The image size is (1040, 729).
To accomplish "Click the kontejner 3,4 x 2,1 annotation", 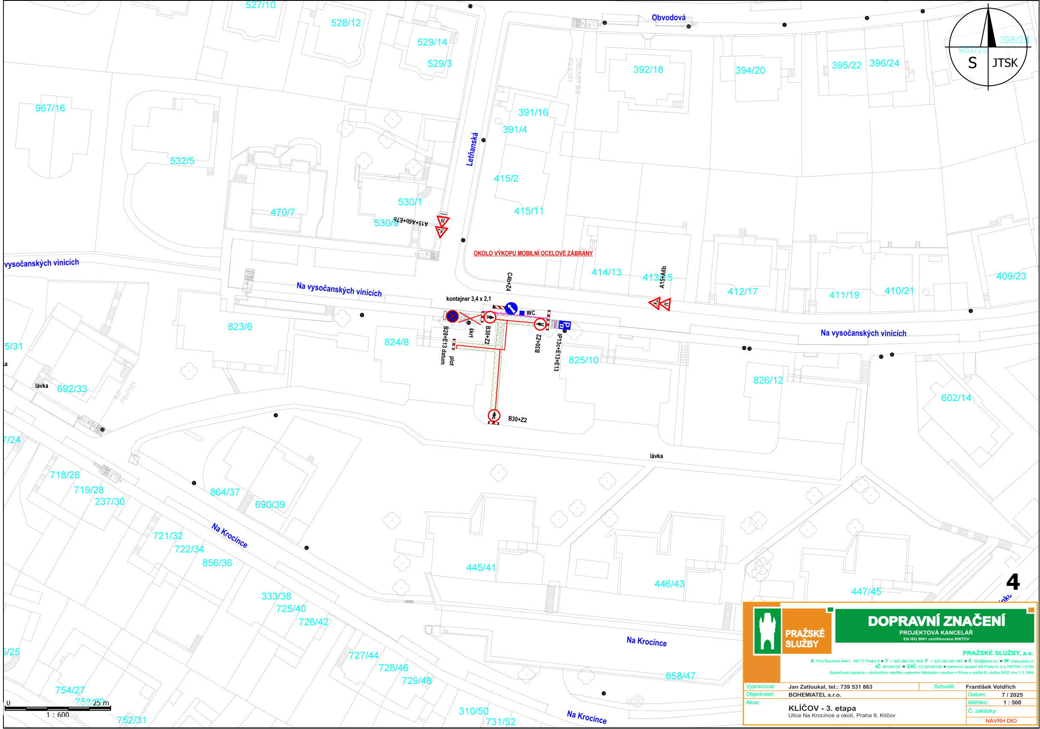I will (x=468, y=299).
